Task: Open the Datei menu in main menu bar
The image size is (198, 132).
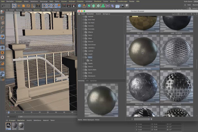Action: (x=3, y=1)
